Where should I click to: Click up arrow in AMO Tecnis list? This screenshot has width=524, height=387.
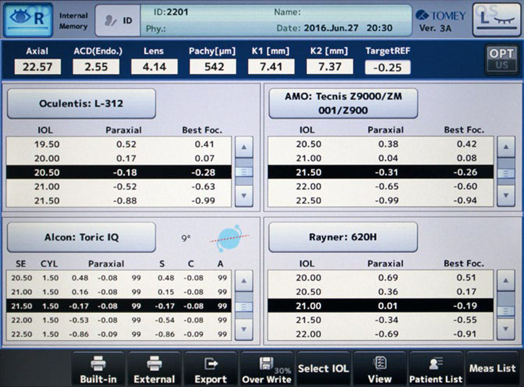click(506, 147)
